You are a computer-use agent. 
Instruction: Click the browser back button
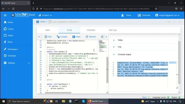point(3,9)
